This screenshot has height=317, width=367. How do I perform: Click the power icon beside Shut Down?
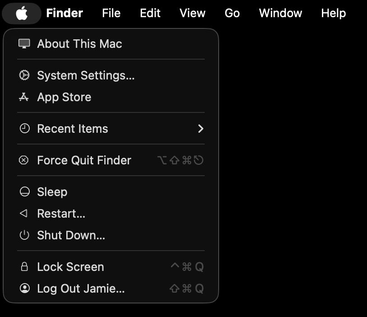coord(24,235)
